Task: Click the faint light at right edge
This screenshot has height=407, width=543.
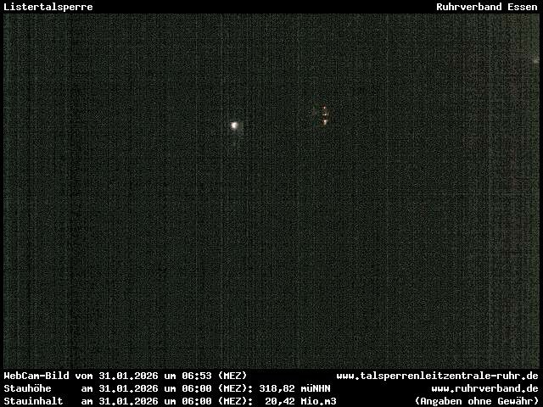Action: [535, 60]
